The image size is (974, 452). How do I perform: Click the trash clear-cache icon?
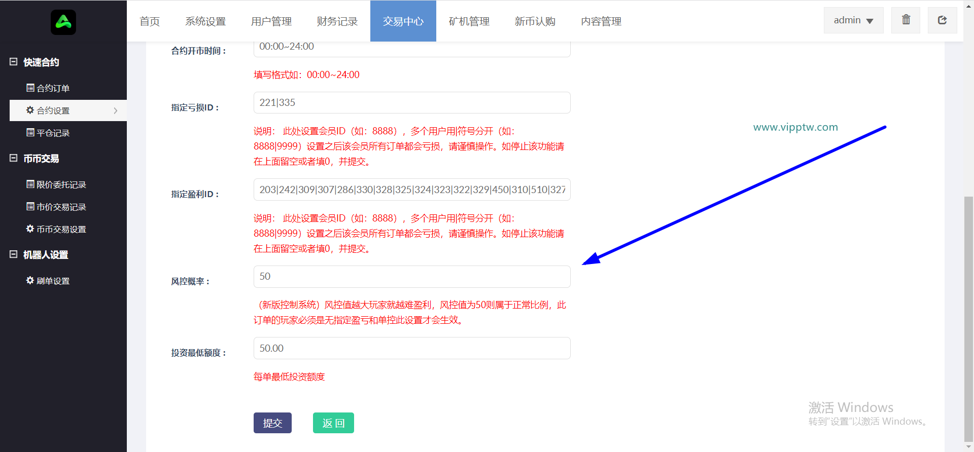tap(906, 20)
